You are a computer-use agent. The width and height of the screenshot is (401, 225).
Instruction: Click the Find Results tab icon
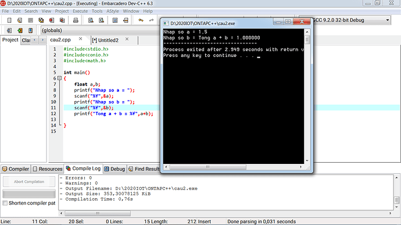[x=131, y=169]
